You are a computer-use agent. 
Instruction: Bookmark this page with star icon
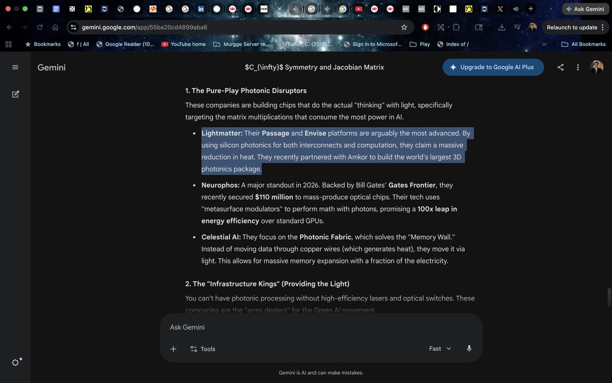[x=404, y=27]
